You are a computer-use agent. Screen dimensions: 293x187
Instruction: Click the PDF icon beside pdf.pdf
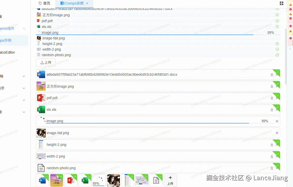pos(41,98)
